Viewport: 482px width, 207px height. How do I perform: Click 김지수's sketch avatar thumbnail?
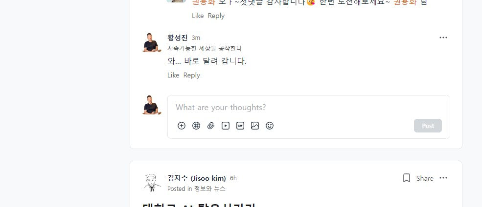(152, 183)
